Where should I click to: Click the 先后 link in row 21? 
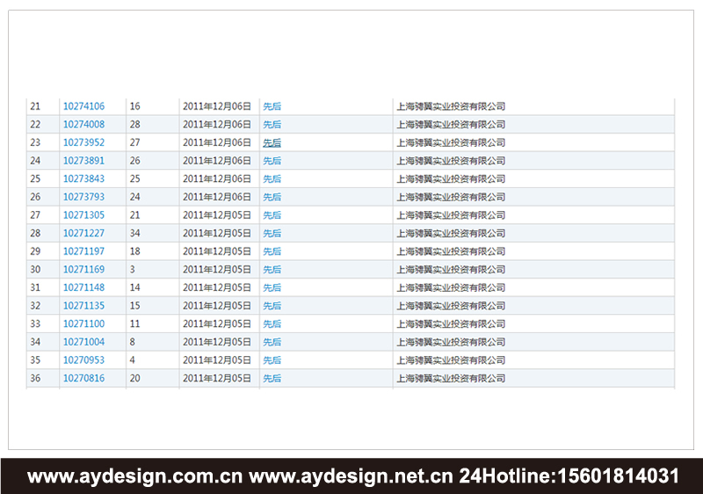tap(272, 106)
